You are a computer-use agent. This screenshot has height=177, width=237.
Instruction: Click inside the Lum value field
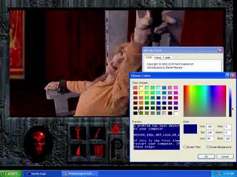tap(210, 139)
